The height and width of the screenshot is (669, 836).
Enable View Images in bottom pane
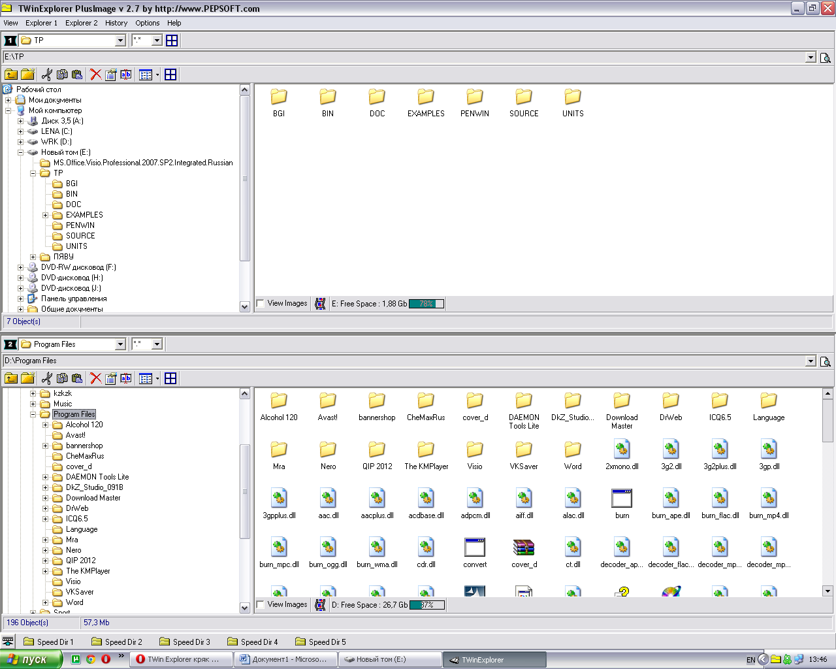[x=261, y=605]
